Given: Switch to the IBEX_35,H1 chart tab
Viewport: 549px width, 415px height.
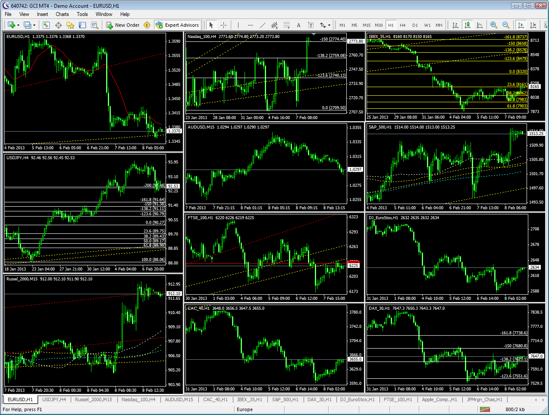Looking at the screenshot, I should click(x=250, y=399).
